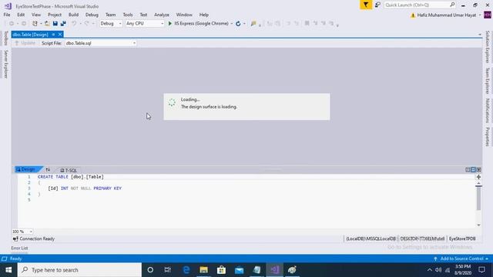The width and height of the screenshot is (493, 277).
Task: Open Visual Studio from the taskbar
Action: point(274,270)
